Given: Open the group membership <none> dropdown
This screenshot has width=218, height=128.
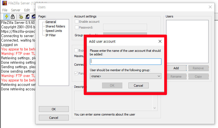Looking at the screenshot, I should (126, 76).
